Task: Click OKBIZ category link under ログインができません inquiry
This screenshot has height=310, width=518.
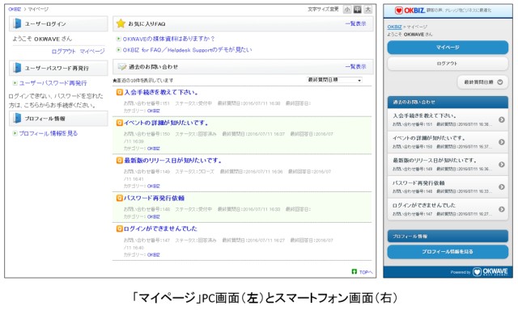Action: [x=153, y=254]
